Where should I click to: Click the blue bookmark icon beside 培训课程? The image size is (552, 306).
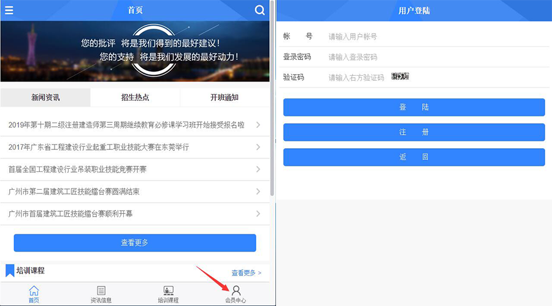pos(10,271)
